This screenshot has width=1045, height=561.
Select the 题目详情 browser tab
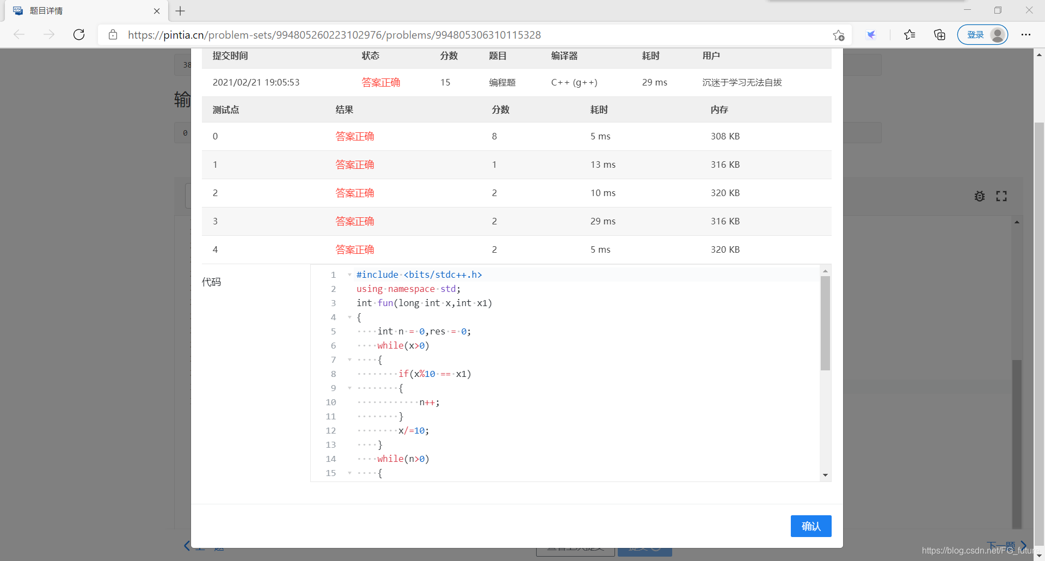click(x=87, y=11)
